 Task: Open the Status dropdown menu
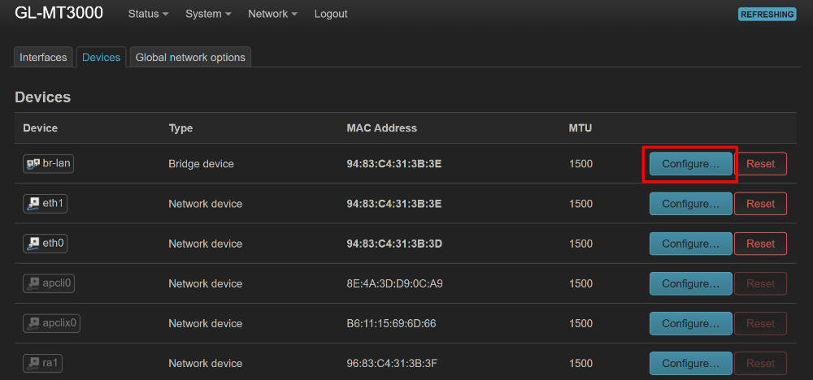148,14
